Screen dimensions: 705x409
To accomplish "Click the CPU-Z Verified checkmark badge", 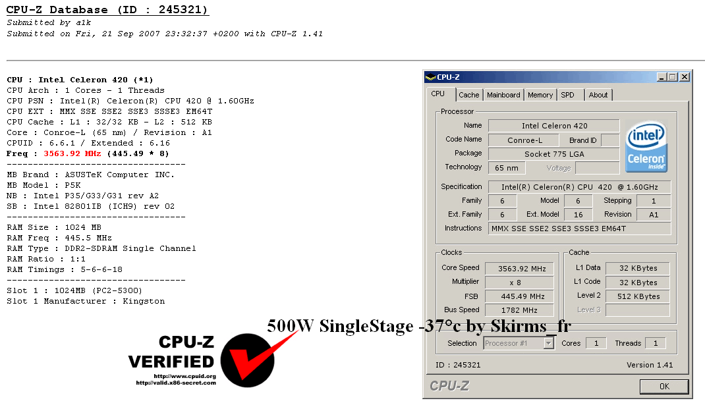I will [x=247, y=360].
